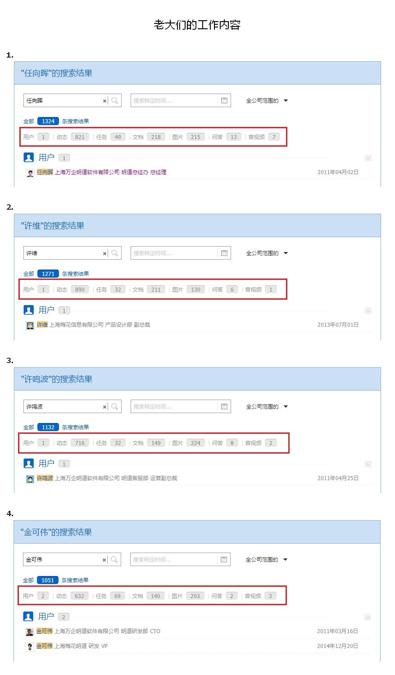Click the blue 用户 section icon under 任向晖 results
This screenshot has width=395, height=675.
tap(29, 157)
